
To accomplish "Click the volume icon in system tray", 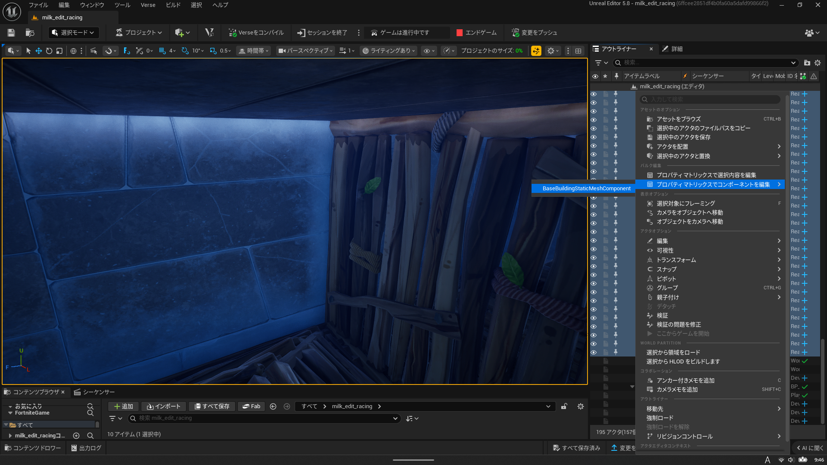I will (791, 460).
